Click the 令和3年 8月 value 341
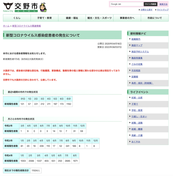This screenshot has height=176, width=173. [x=67, y=146]
